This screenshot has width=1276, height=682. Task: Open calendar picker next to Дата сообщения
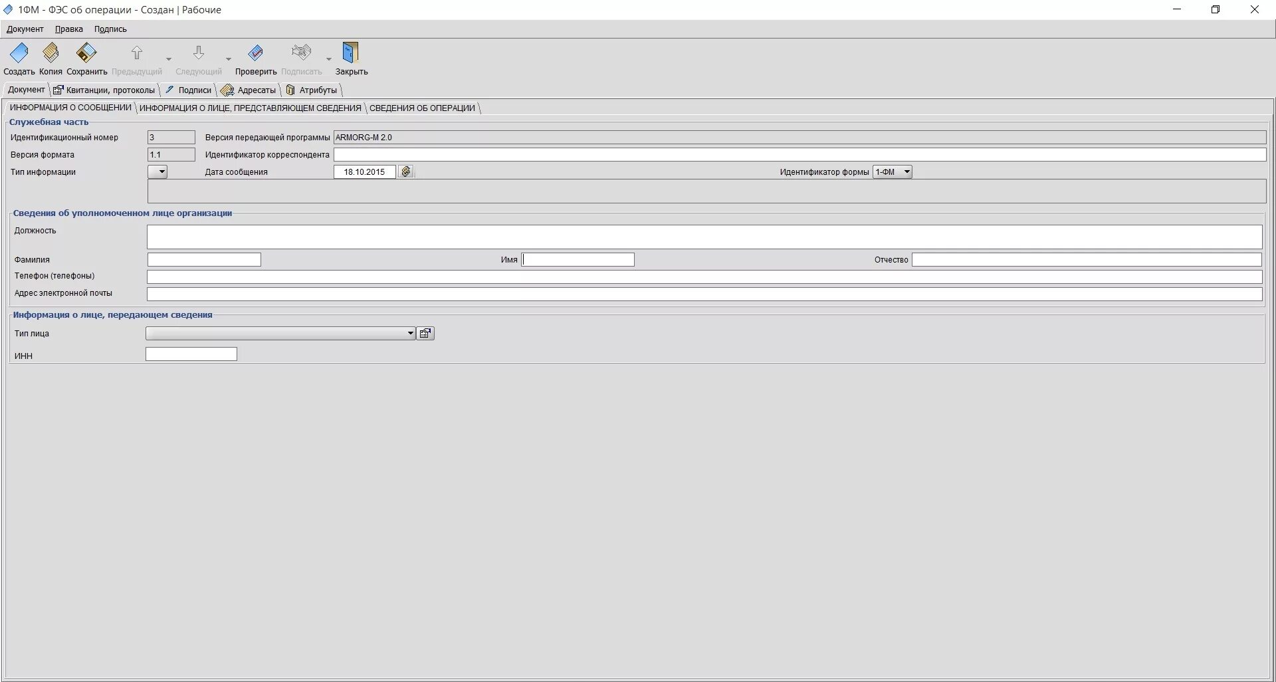406,171
